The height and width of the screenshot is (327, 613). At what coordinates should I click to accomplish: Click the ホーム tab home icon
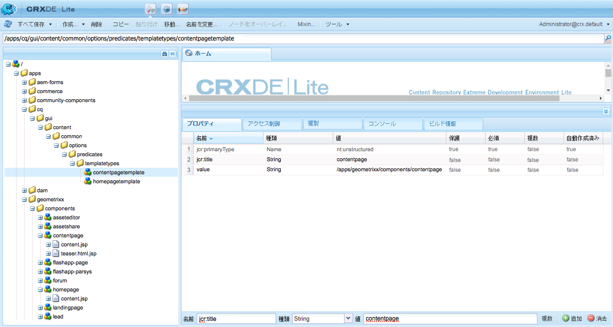[x=189, y=53]
